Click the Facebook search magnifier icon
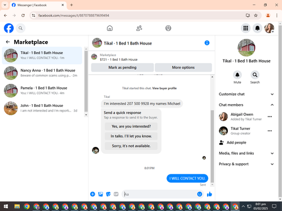The height and width of the screenshot is (211, 282). (x=20, y=28)
